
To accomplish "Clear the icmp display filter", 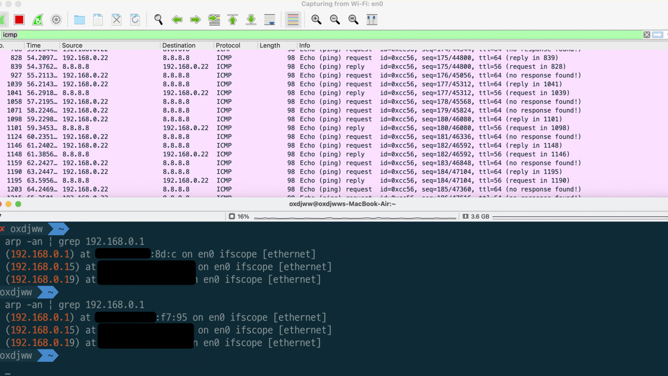I will 646,35.
